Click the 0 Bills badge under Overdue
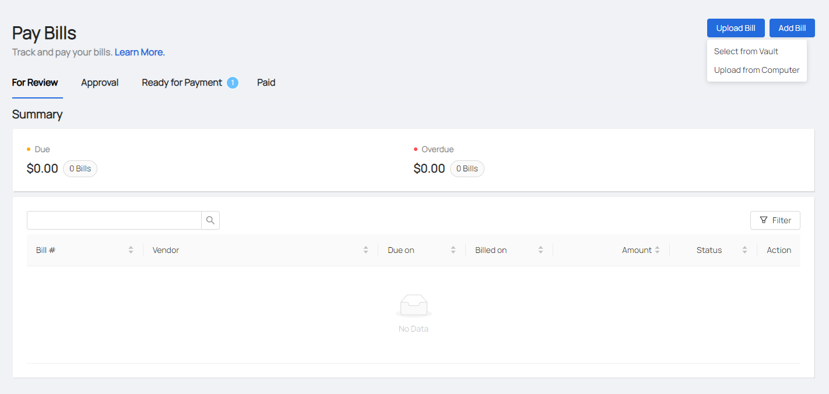 (x=467, y=169)
